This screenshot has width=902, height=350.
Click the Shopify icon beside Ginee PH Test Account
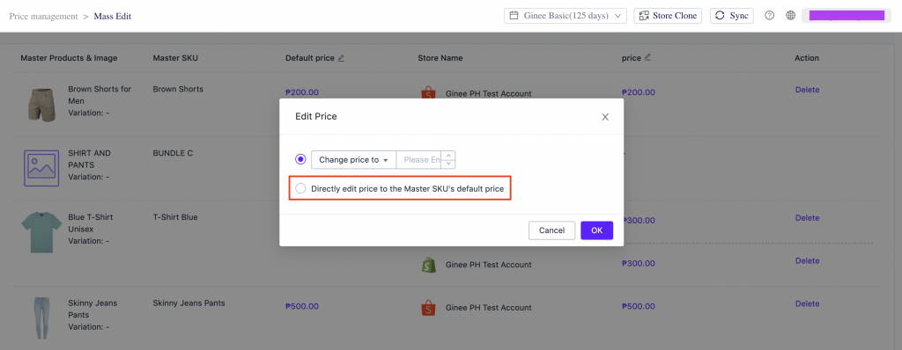tap(428, 265)
